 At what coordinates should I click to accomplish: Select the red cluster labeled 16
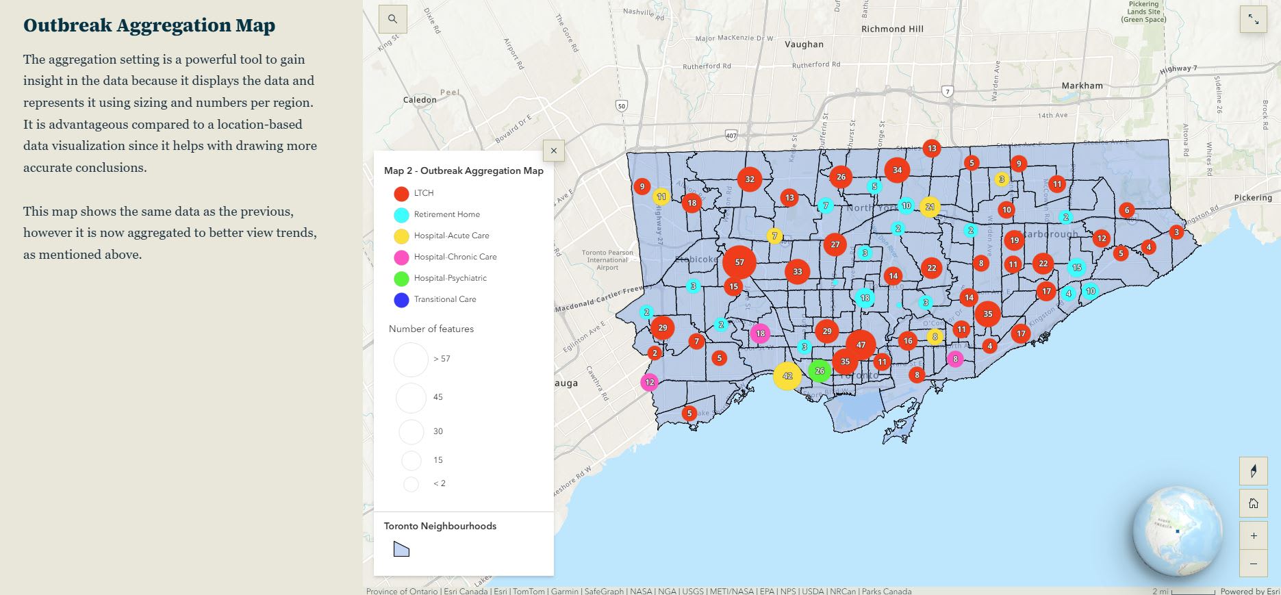(x=908, y=340)
